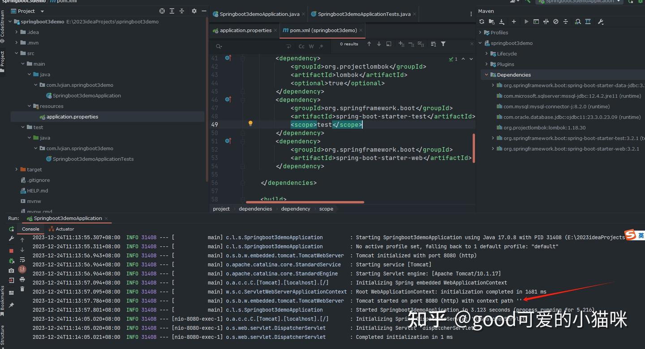
Task: Expand the Plugins node in Maven panel
Action: (486, 64)
